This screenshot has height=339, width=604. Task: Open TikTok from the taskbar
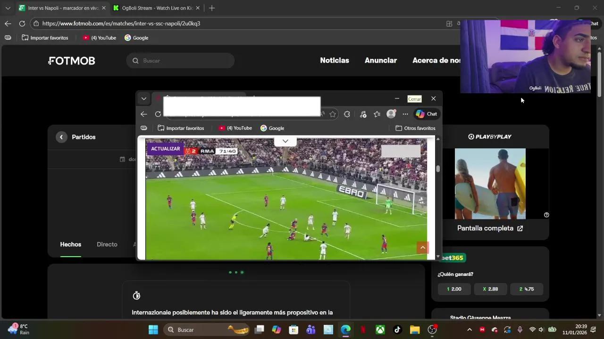point(397,330)
